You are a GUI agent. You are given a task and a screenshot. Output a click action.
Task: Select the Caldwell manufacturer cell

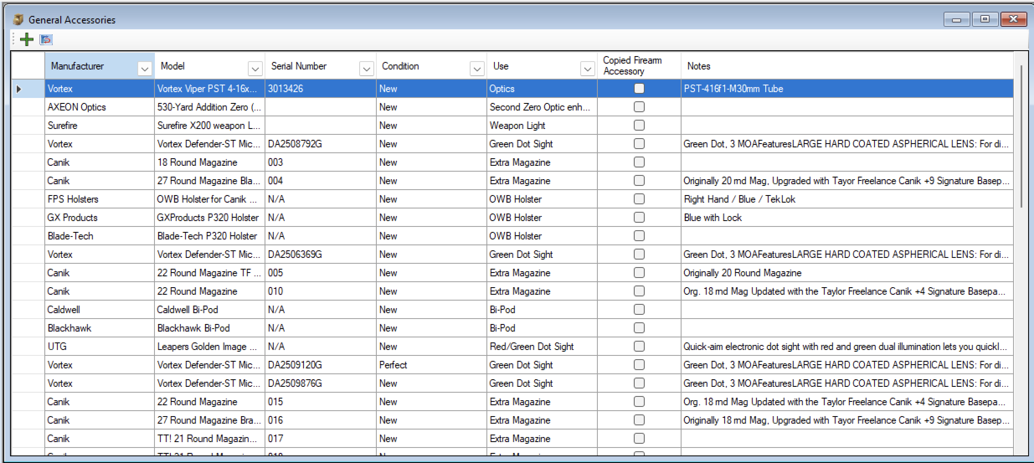tap(100, 309)
